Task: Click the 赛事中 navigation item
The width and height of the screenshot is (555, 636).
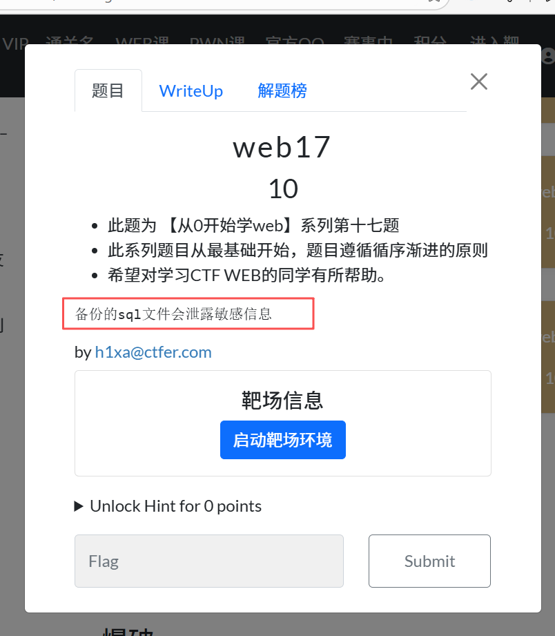Action: tap(369, 41)
